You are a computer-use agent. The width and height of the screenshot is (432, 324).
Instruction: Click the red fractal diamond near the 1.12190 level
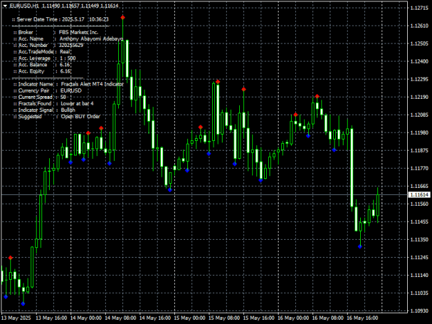coord(317,96)
